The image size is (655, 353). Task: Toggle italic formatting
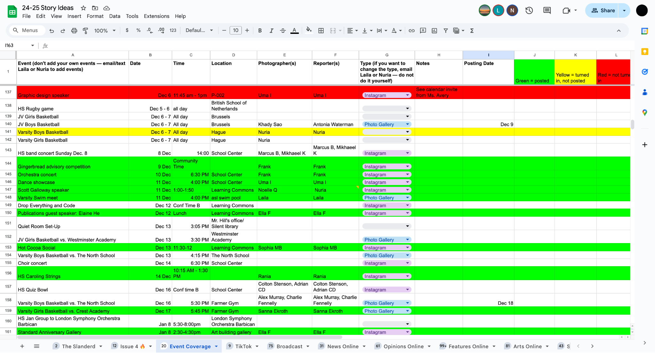point(271,31)
